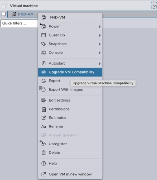This screenshot has height=180, width=157.
Task: Click the Export With Images icon
Action: coord(43,89)
